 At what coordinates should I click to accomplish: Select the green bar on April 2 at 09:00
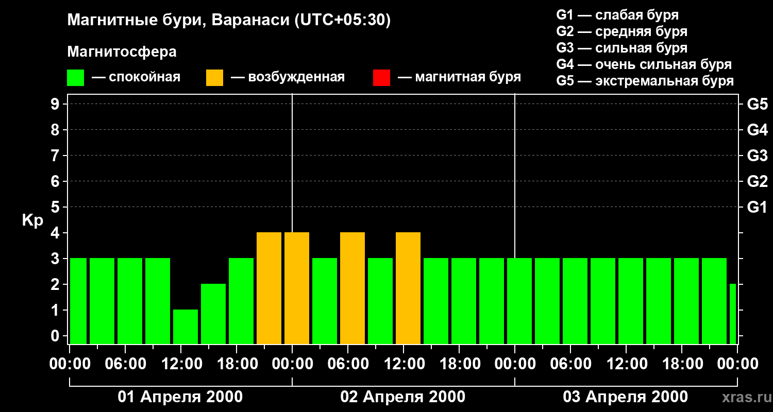[380, 301]
